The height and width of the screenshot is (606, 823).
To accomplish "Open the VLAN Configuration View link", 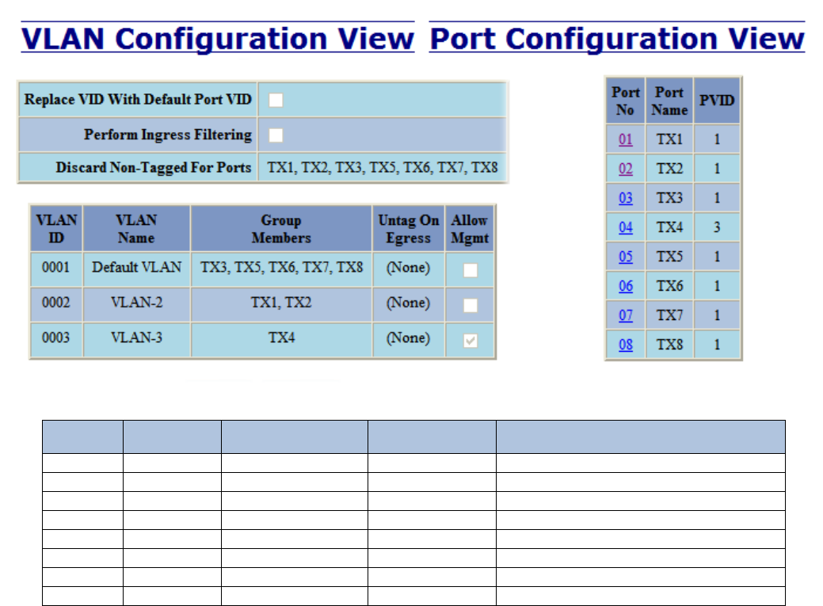I will [218, 39].
